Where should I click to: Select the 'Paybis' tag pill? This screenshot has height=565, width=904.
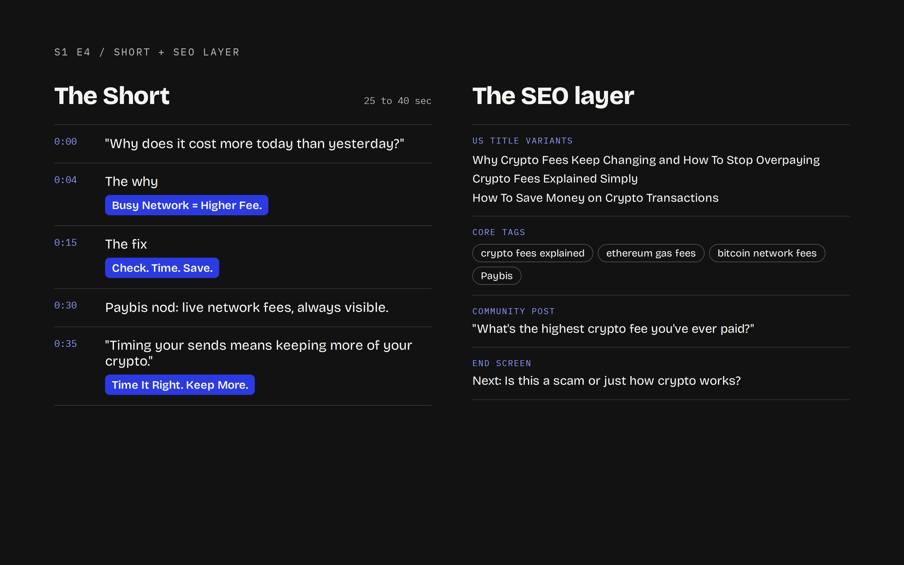(497, 276)
